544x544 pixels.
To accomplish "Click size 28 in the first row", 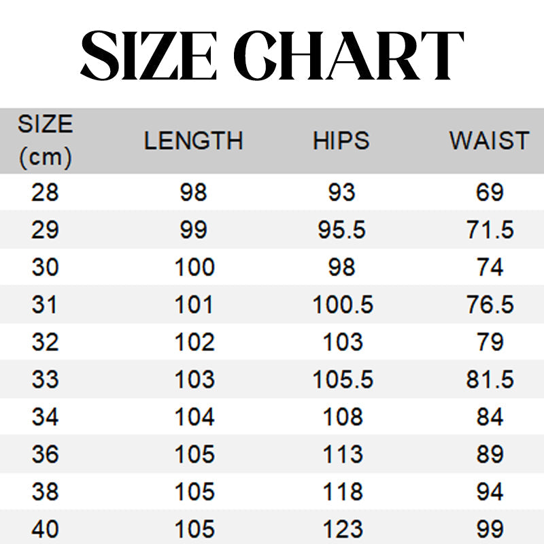I will (45, 193).
